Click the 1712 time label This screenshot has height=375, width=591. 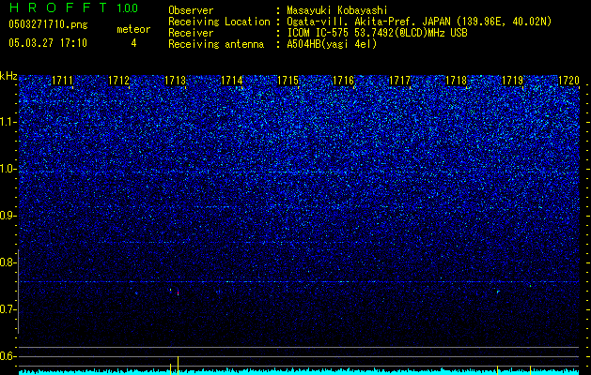pos(118,81)
